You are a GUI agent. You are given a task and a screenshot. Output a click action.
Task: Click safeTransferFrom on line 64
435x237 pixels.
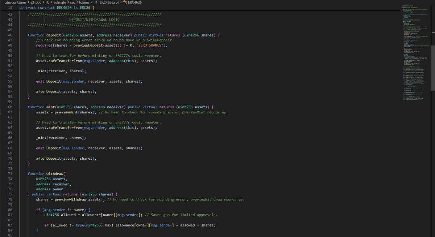[x=66, y=128]
